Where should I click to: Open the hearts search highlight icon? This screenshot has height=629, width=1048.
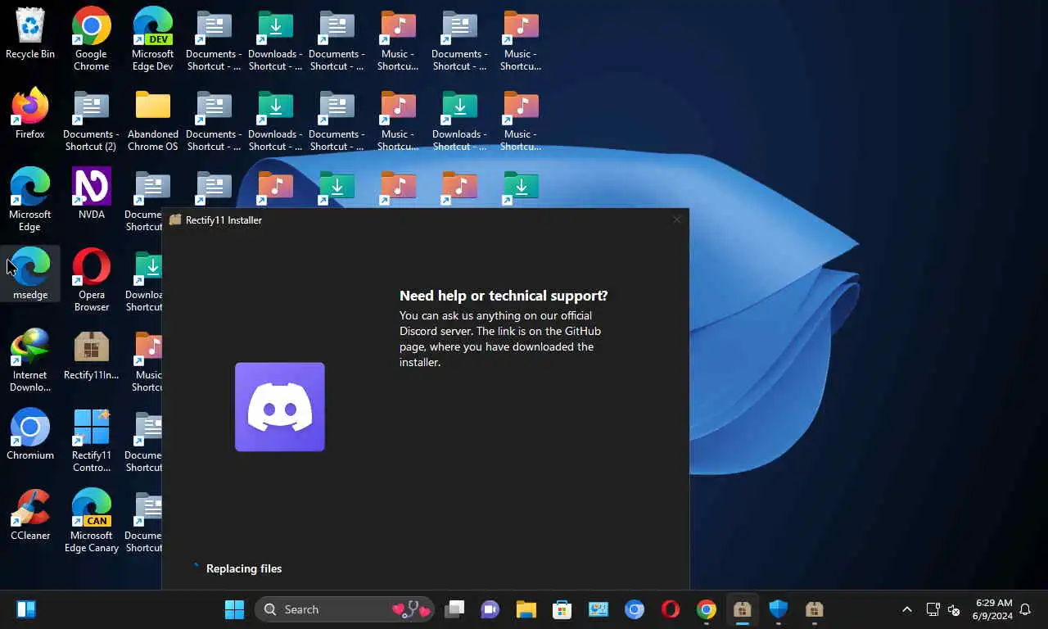(412, 609)
